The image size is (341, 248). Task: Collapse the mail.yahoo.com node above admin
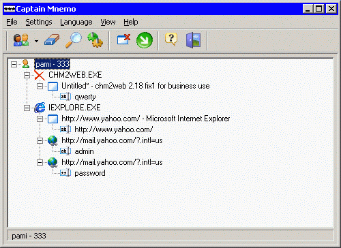40,140
